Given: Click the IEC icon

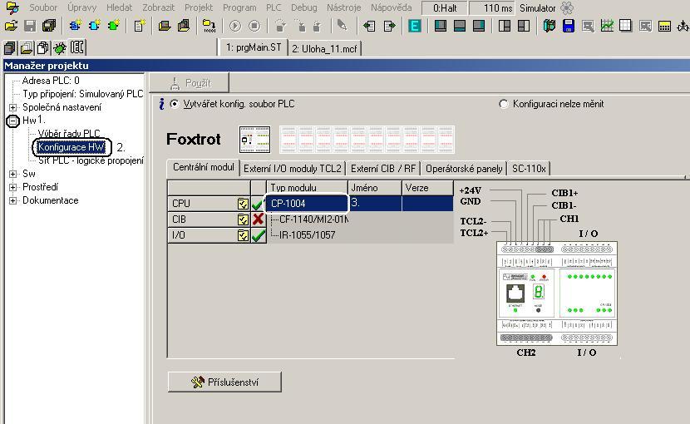Looking at the screenshot, I should (x=77, y=47).
